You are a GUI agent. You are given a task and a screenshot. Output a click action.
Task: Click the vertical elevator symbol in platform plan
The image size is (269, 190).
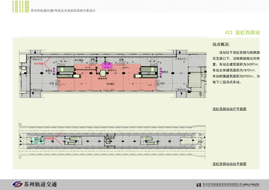[x=108, y=141]
